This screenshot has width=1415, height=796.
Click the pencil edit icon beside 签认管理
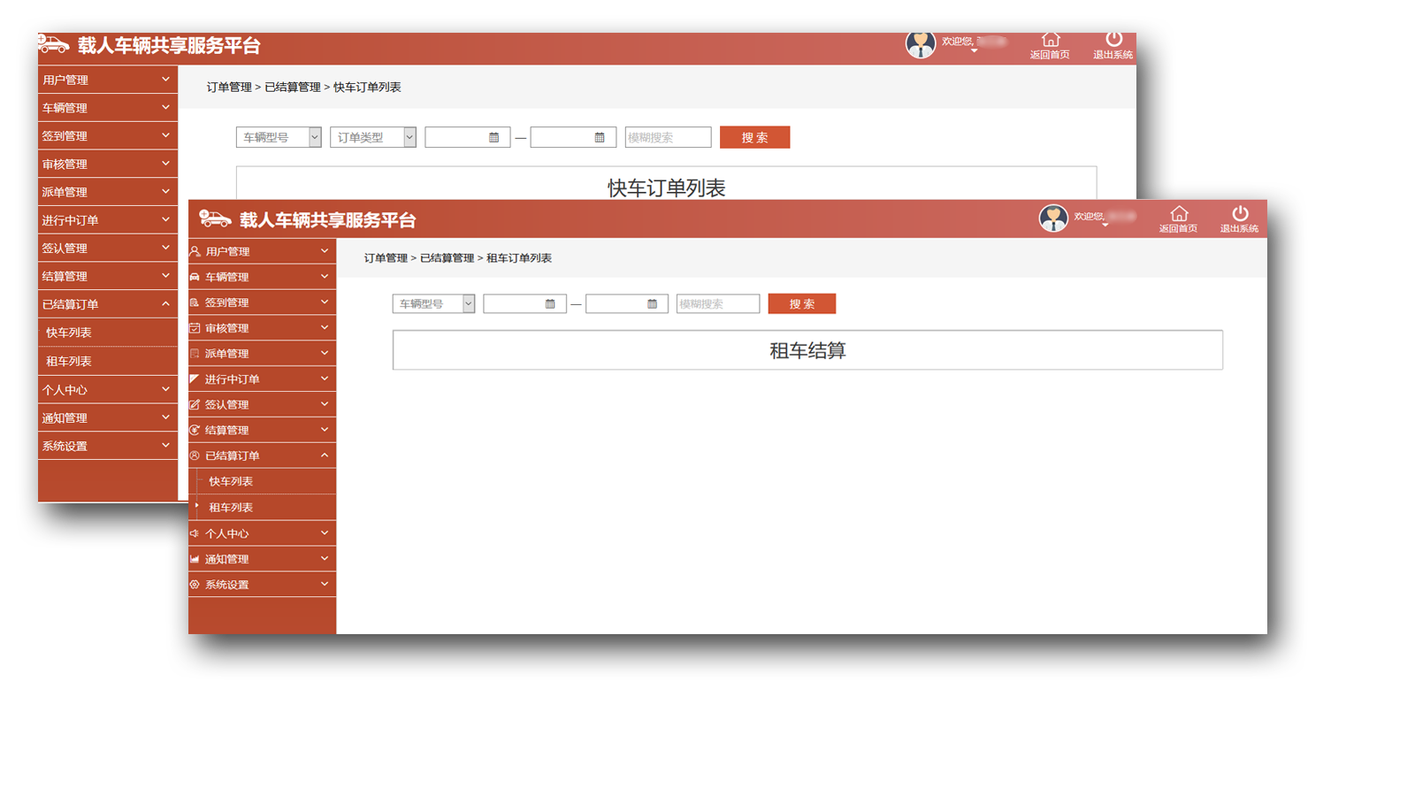coord(195,404)
